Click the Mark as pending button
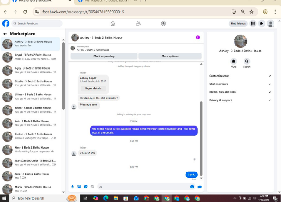The width and height of the screenshot is (281, 202). coord(104,56)
